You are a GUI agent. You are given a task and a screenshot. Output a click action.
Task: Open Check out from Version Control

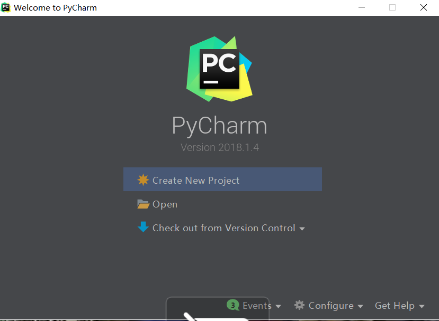[x=222, y=228]
